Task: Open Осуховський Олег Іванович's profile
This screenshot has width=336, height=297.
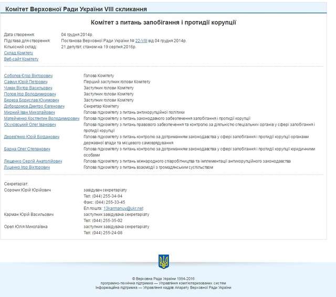Action: [x=30, y=125]
